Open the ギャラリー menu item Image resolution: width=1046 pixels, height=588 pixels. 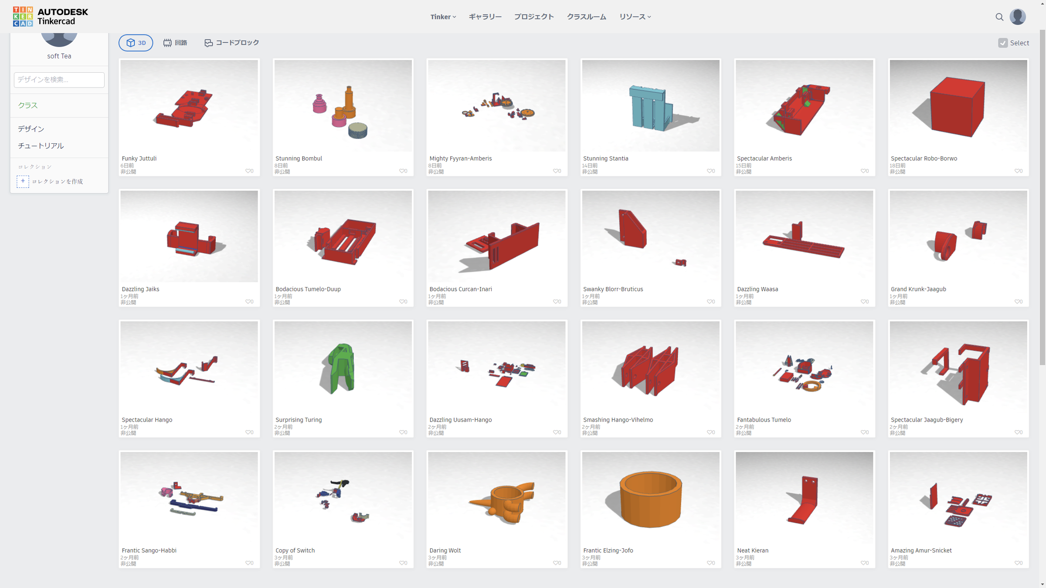485,17
